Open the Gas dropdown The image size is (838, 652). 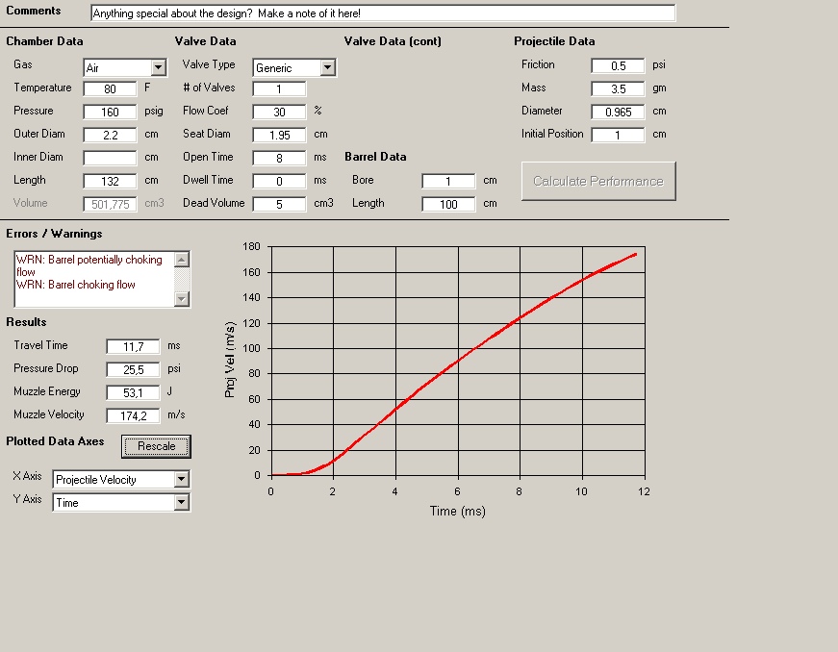click(159, 68)
